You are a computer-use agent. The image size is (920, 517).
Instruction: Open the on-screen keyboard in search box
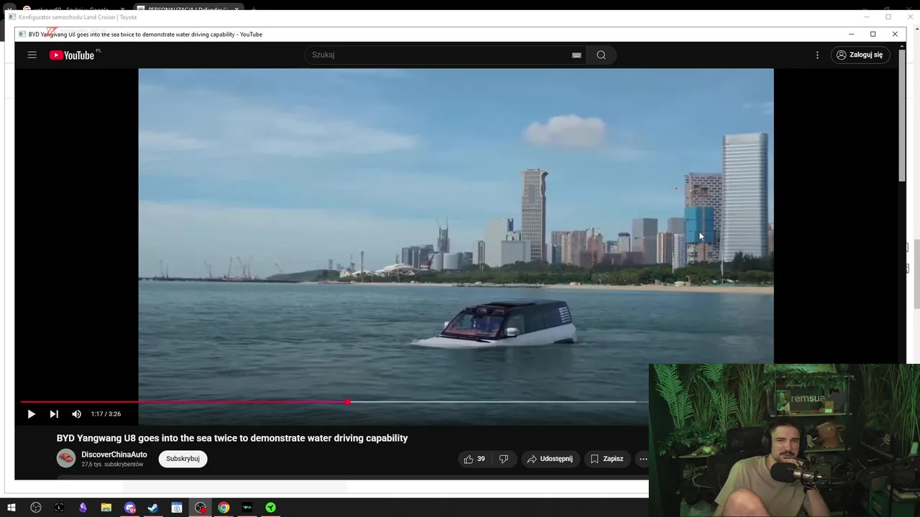pos(576,55)
